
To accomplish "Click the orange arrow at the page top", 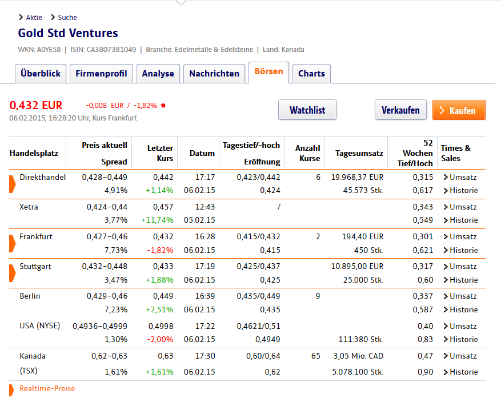I will (181, 3).
